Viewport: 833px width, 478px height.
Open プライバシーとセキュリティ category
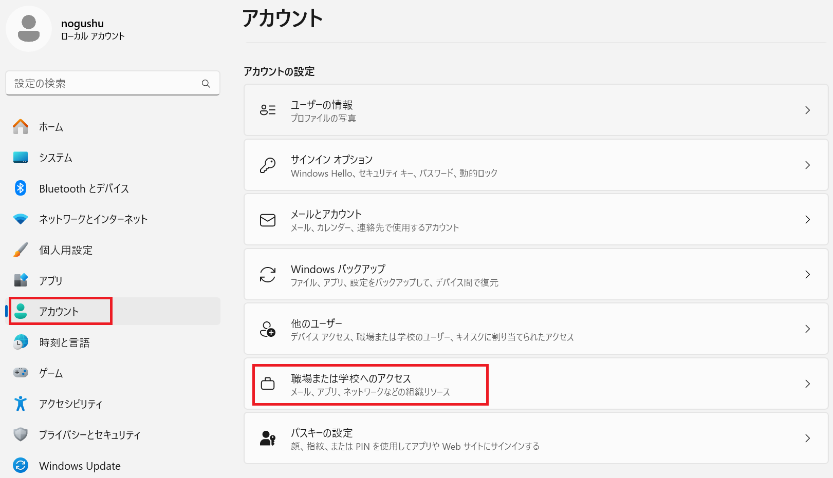(x=113, y=434)
